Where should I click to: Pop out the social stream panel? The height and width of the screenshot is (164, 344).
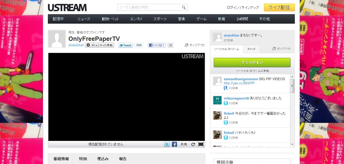(282, 49)
